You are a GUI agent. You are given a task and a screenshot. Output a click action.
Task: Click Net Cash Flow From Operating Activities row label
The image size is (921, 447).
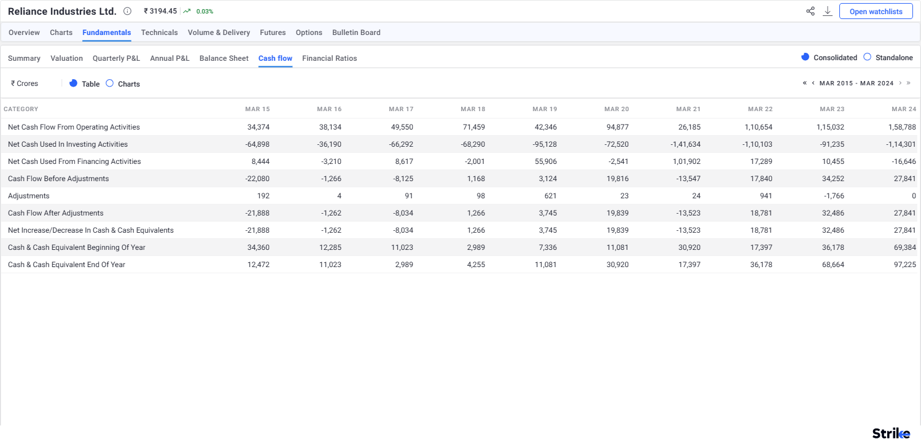74,127
